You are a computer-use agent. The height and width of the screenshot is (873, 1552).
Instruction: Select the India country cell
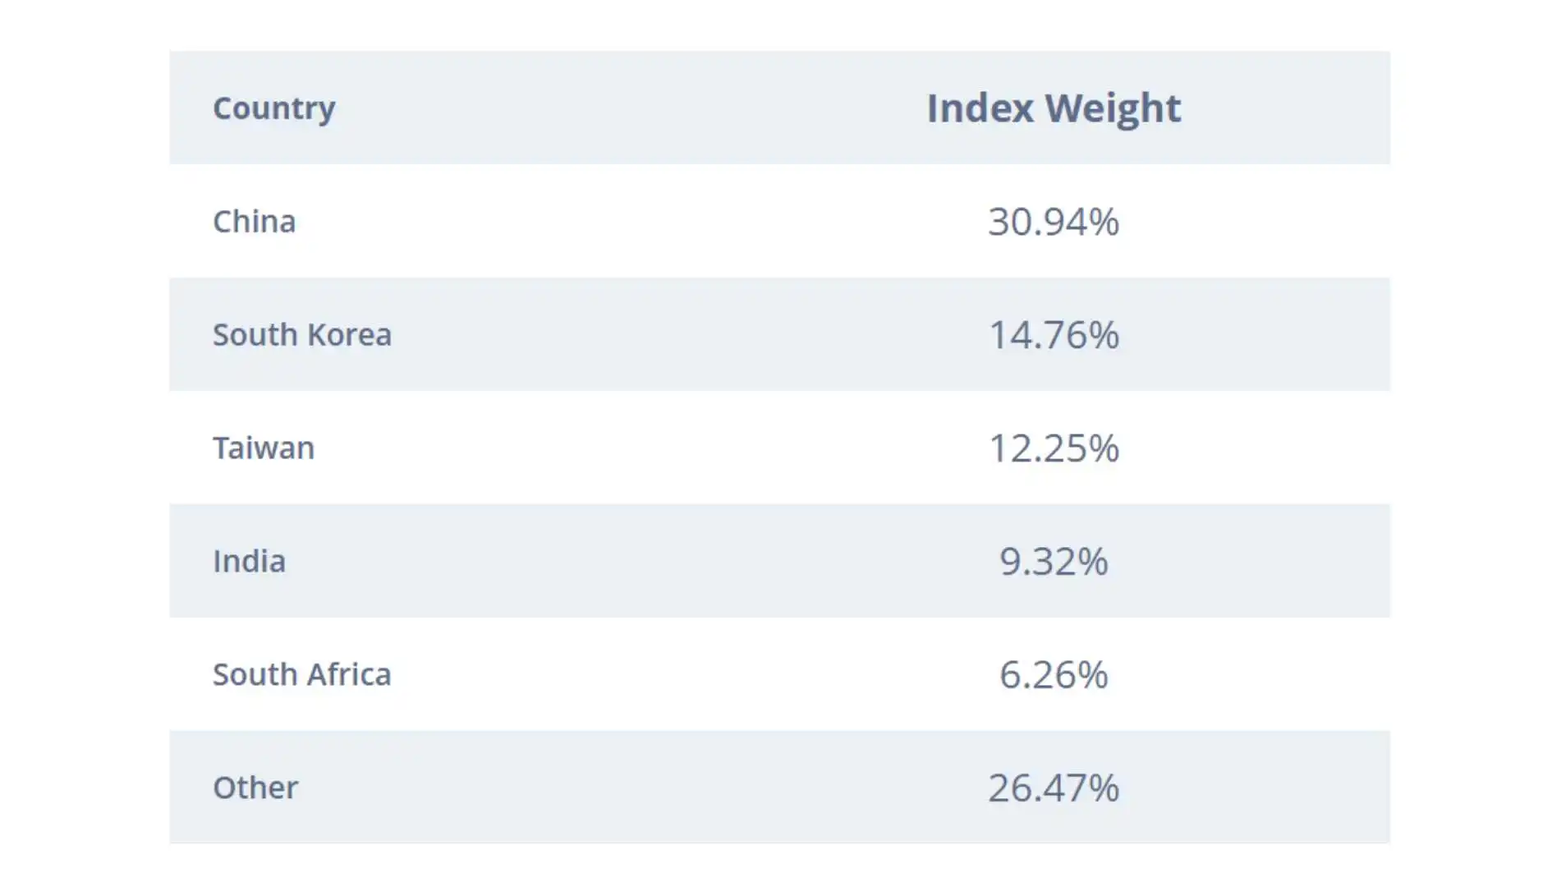pyautogui.click(x=249, y=562)
